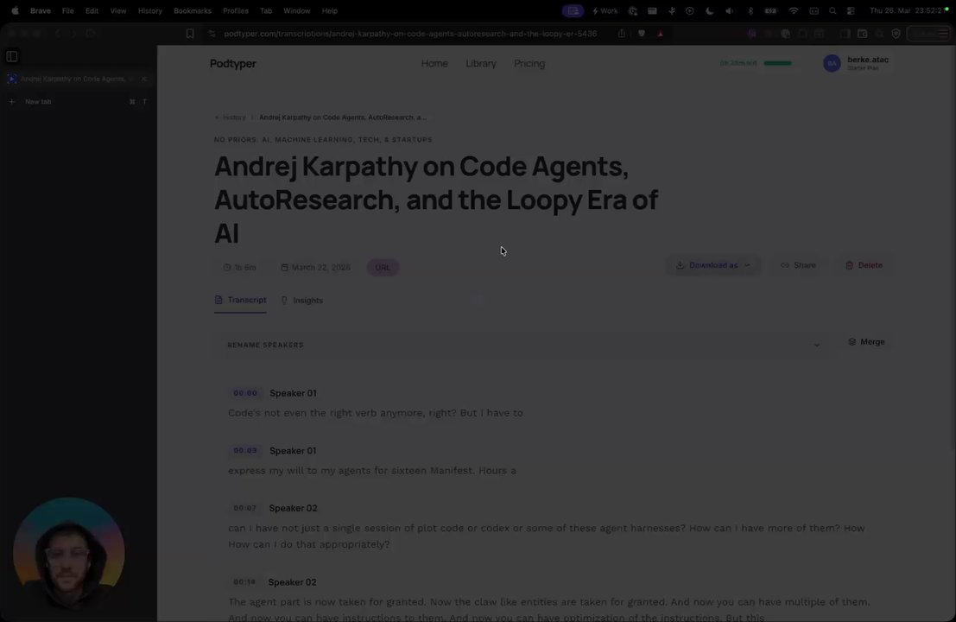Open Brave Shields lion icon

tap(642, 34)
